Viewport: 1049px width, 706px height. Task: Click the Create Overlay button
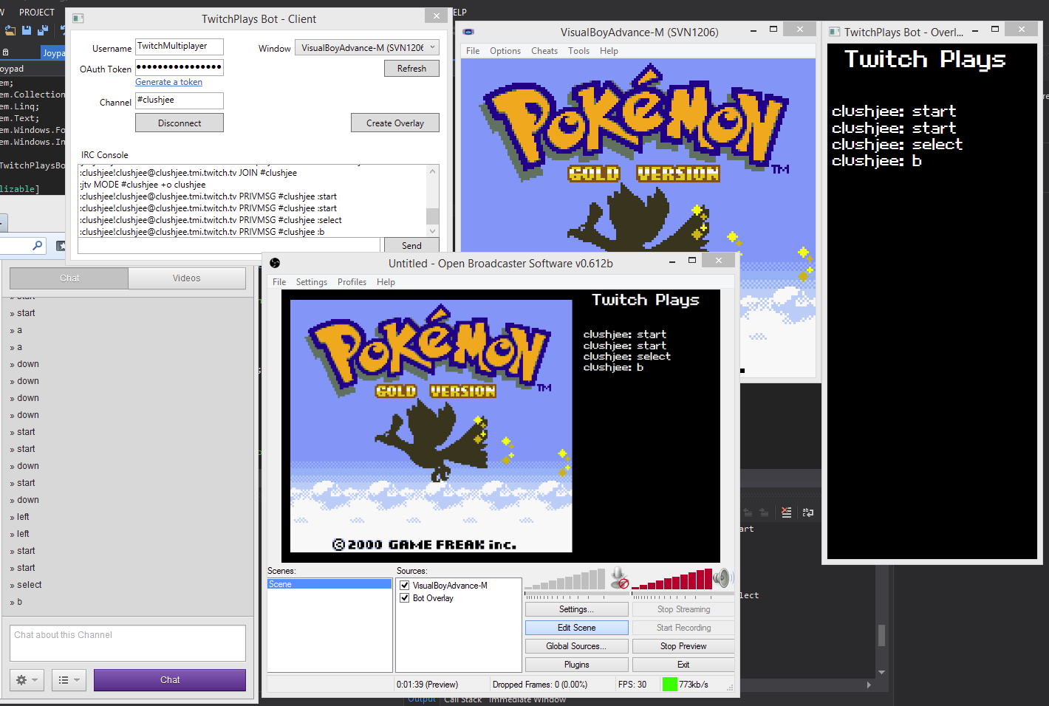pos(395,123)
